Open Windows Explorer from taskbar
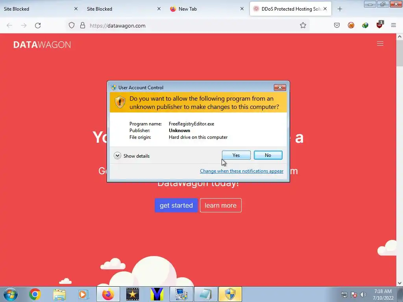The image size is (403, 302). [59, 294]
